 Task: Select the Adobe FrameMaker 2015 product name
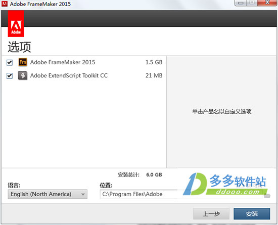coord(63,62)
